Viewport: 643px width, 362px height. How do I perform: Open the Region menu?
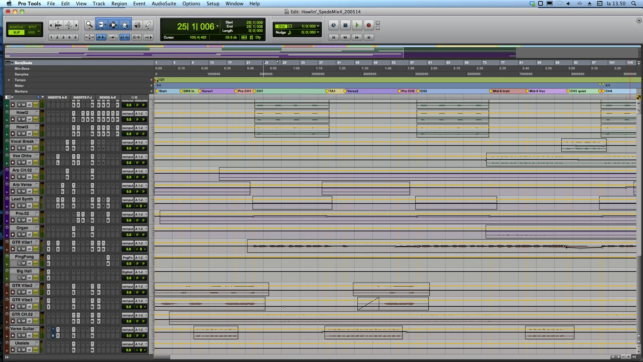coord(119,4)
